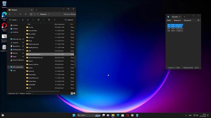The height and width of the screenshot is (118, 211).
Task: Switch to Notepad via taskbar icon
Action: [x=137, y=115]
